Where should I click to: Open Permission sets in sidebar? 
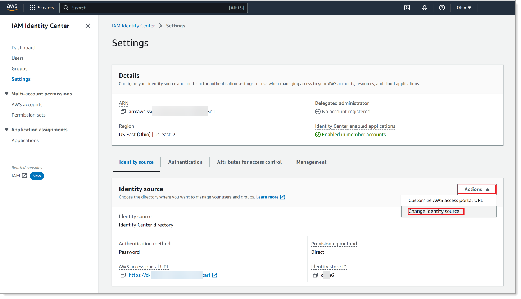[28, 115]
